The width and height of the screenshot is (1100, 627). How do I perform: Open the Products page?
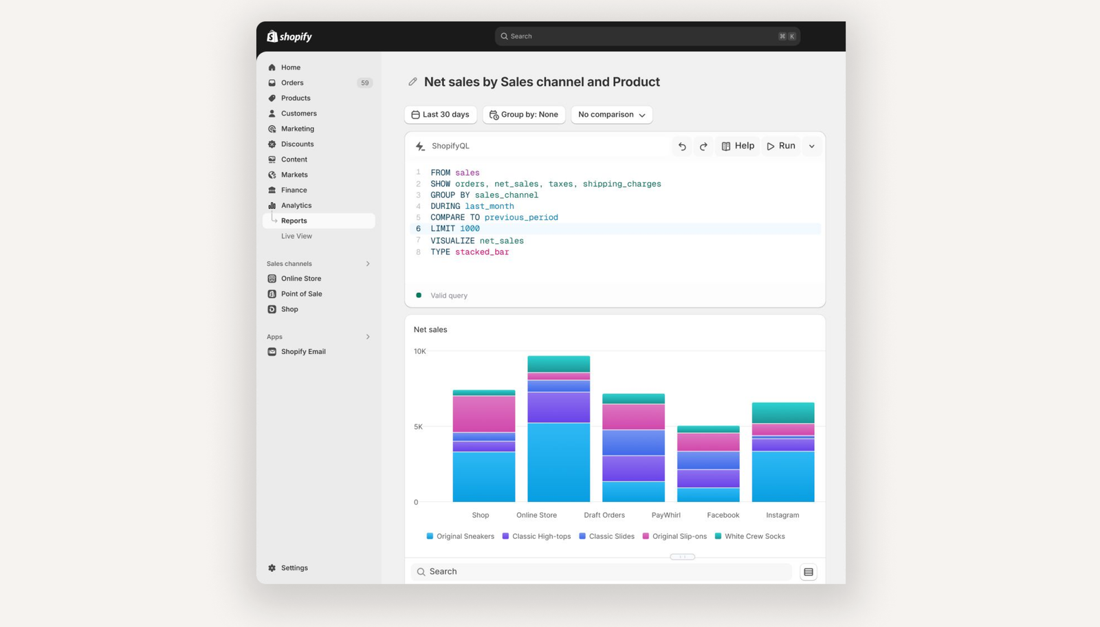296,98
